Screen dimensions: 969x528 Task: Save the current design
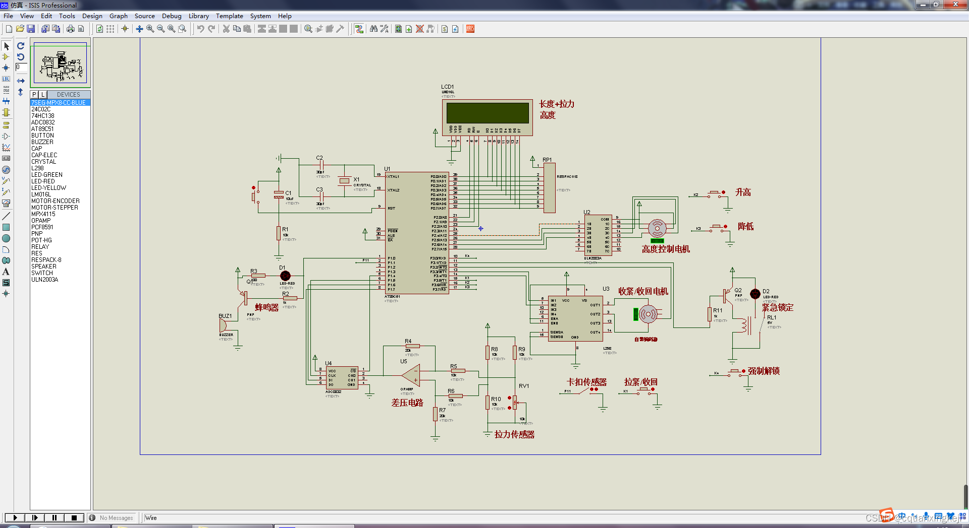31,29
